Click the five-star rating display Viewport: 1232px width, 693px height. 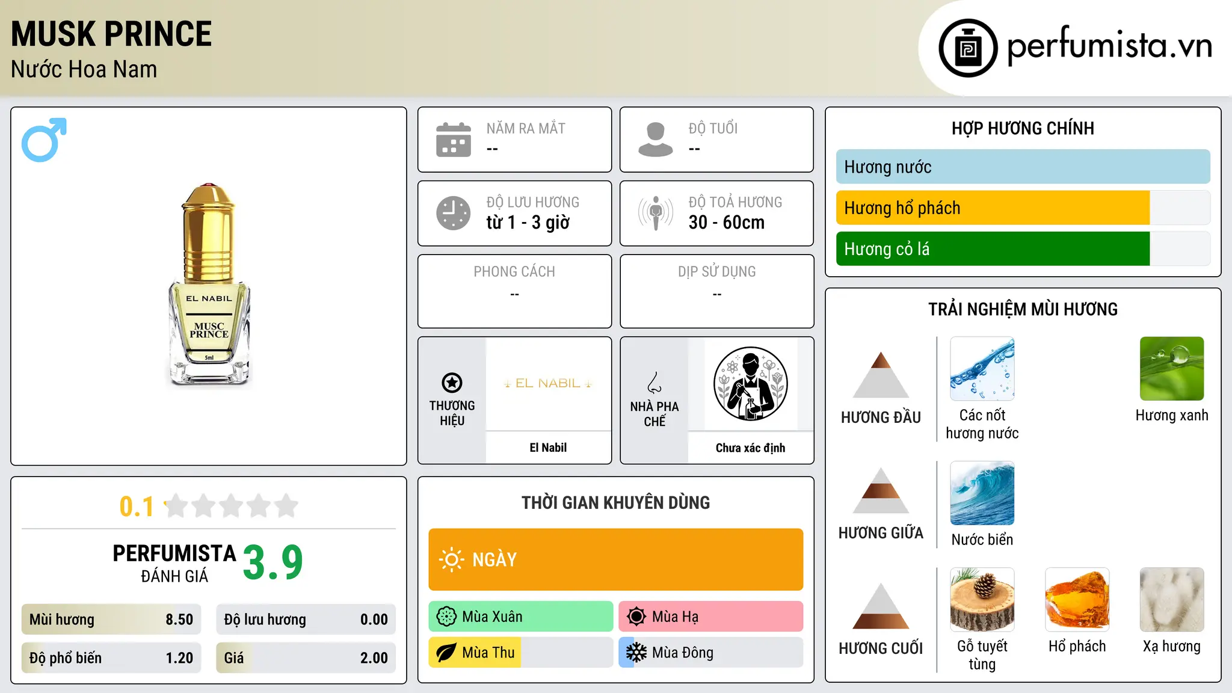(231, 506)
